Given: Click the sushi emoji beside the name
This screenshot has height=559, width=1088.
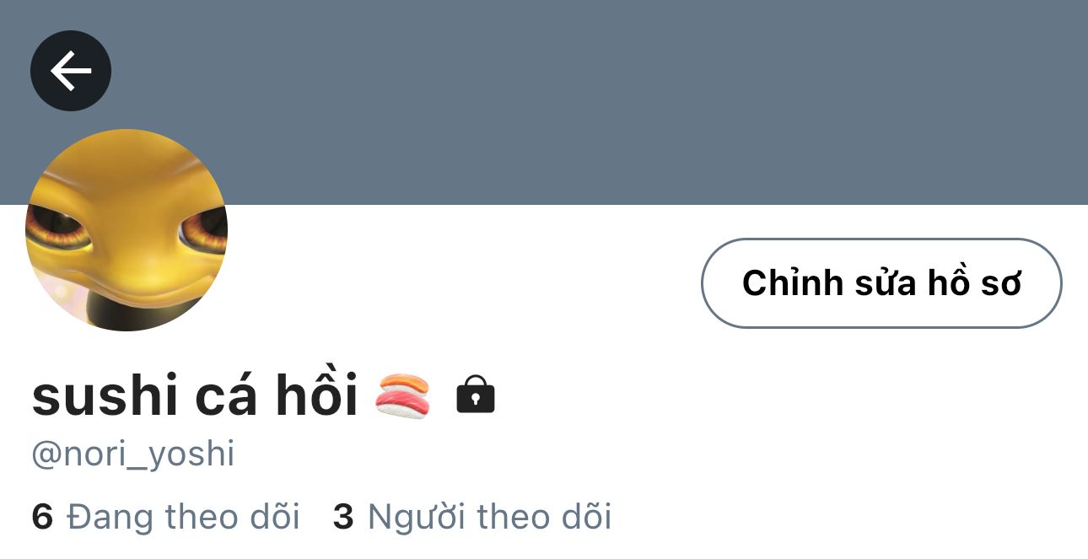Looking at the screenshot, I should click(402, 395).
